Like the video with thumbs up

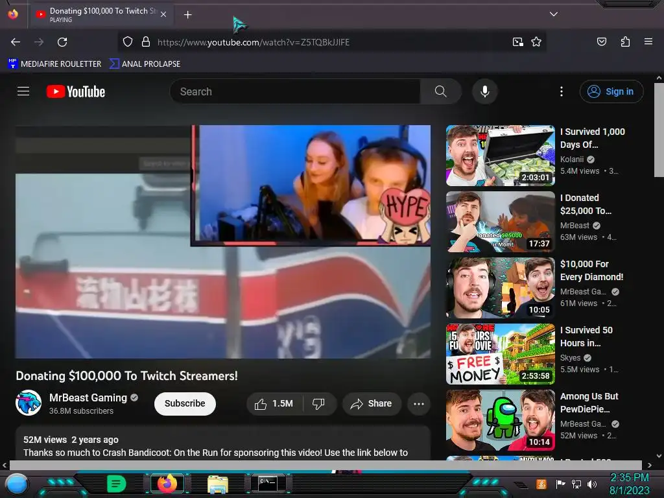[x=274, y=403]
